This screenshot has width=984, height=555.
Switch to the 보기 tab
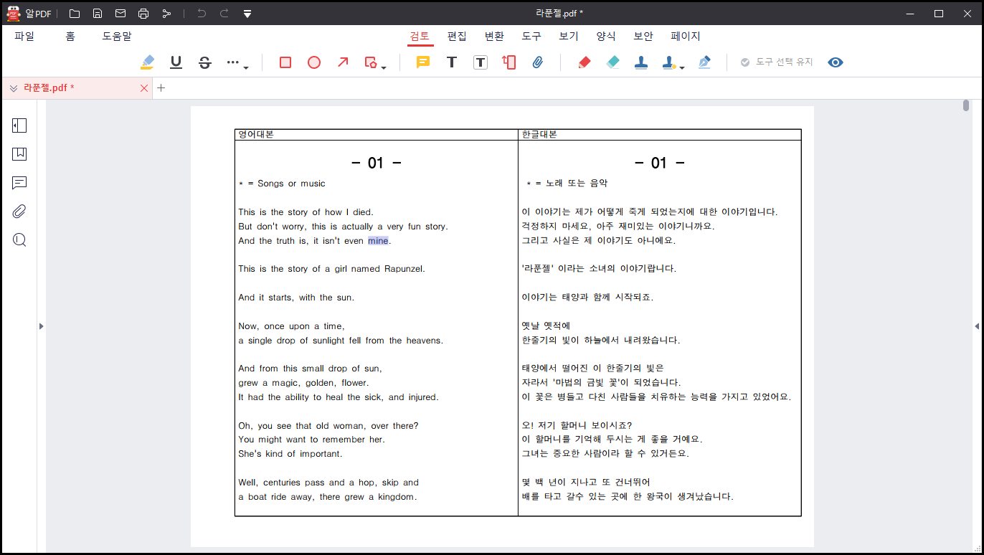tap(569, 36)
